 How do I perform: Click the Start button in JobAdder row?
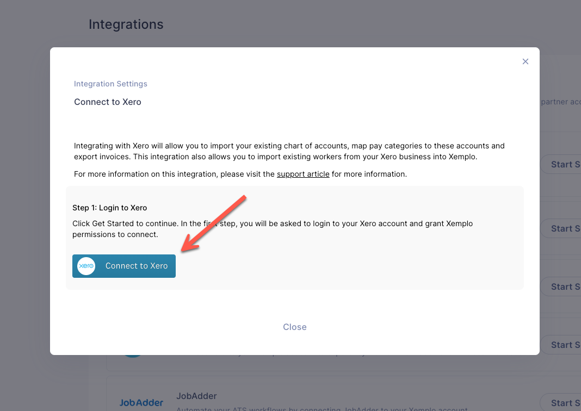coord(561,402)
